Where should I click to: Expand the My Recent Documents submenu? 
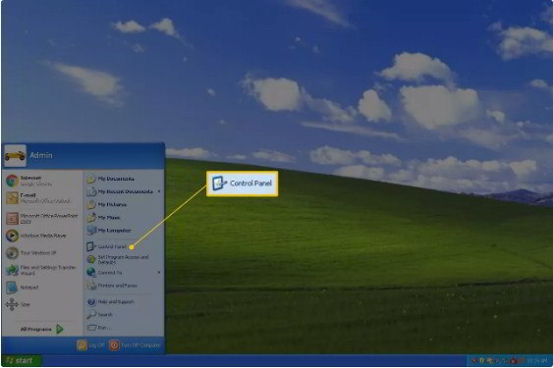pos(124,191)
